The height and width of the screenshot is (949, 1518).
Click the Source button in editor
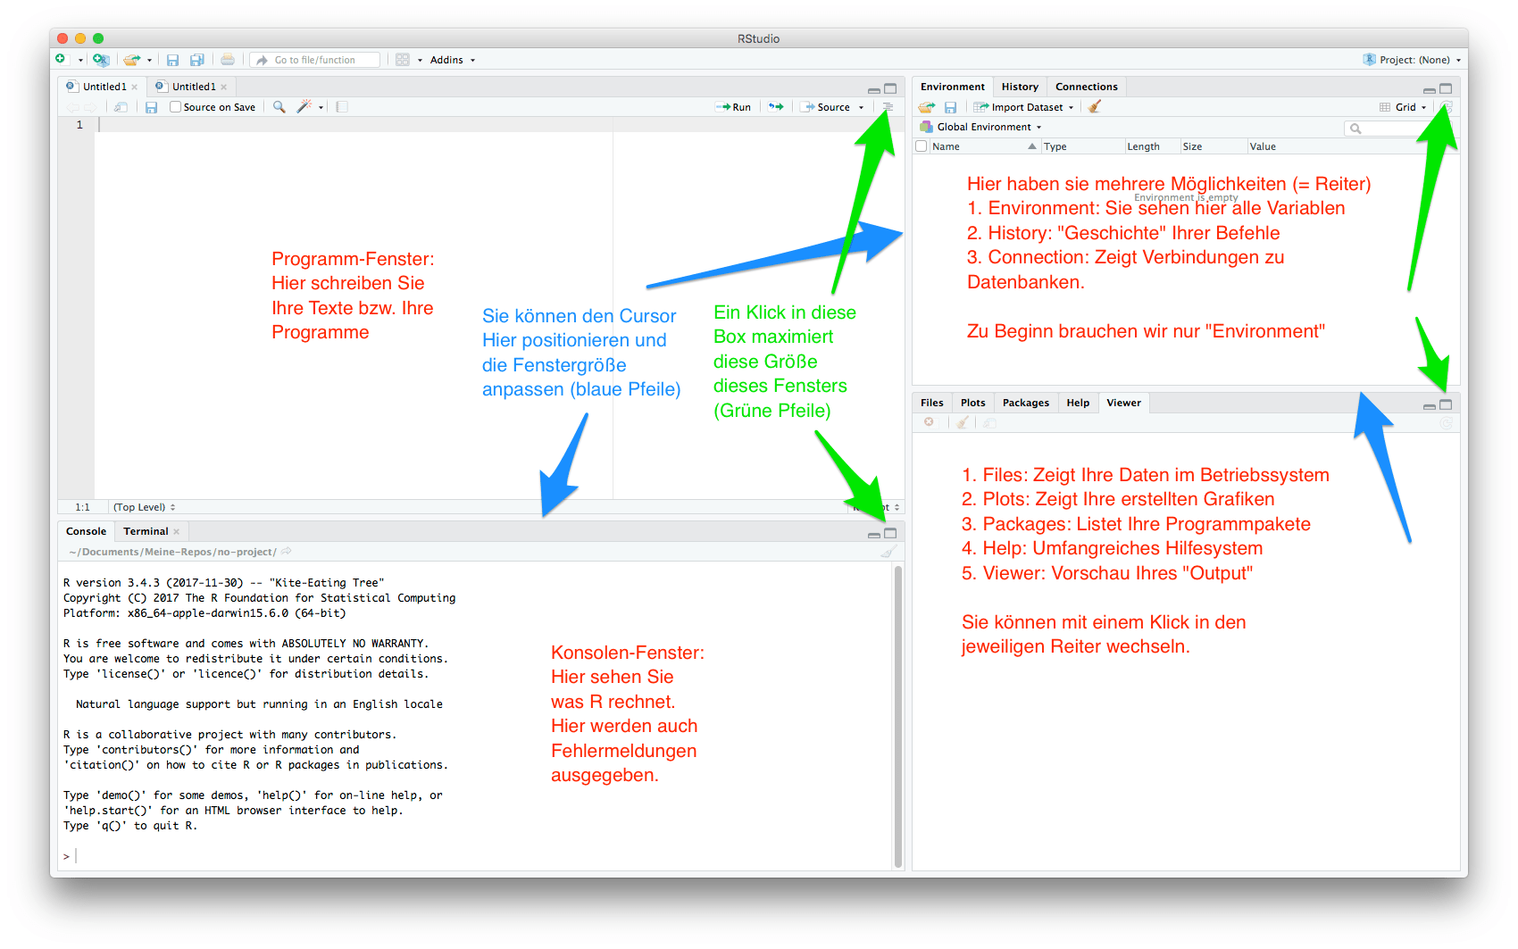[x=828, y=107]
